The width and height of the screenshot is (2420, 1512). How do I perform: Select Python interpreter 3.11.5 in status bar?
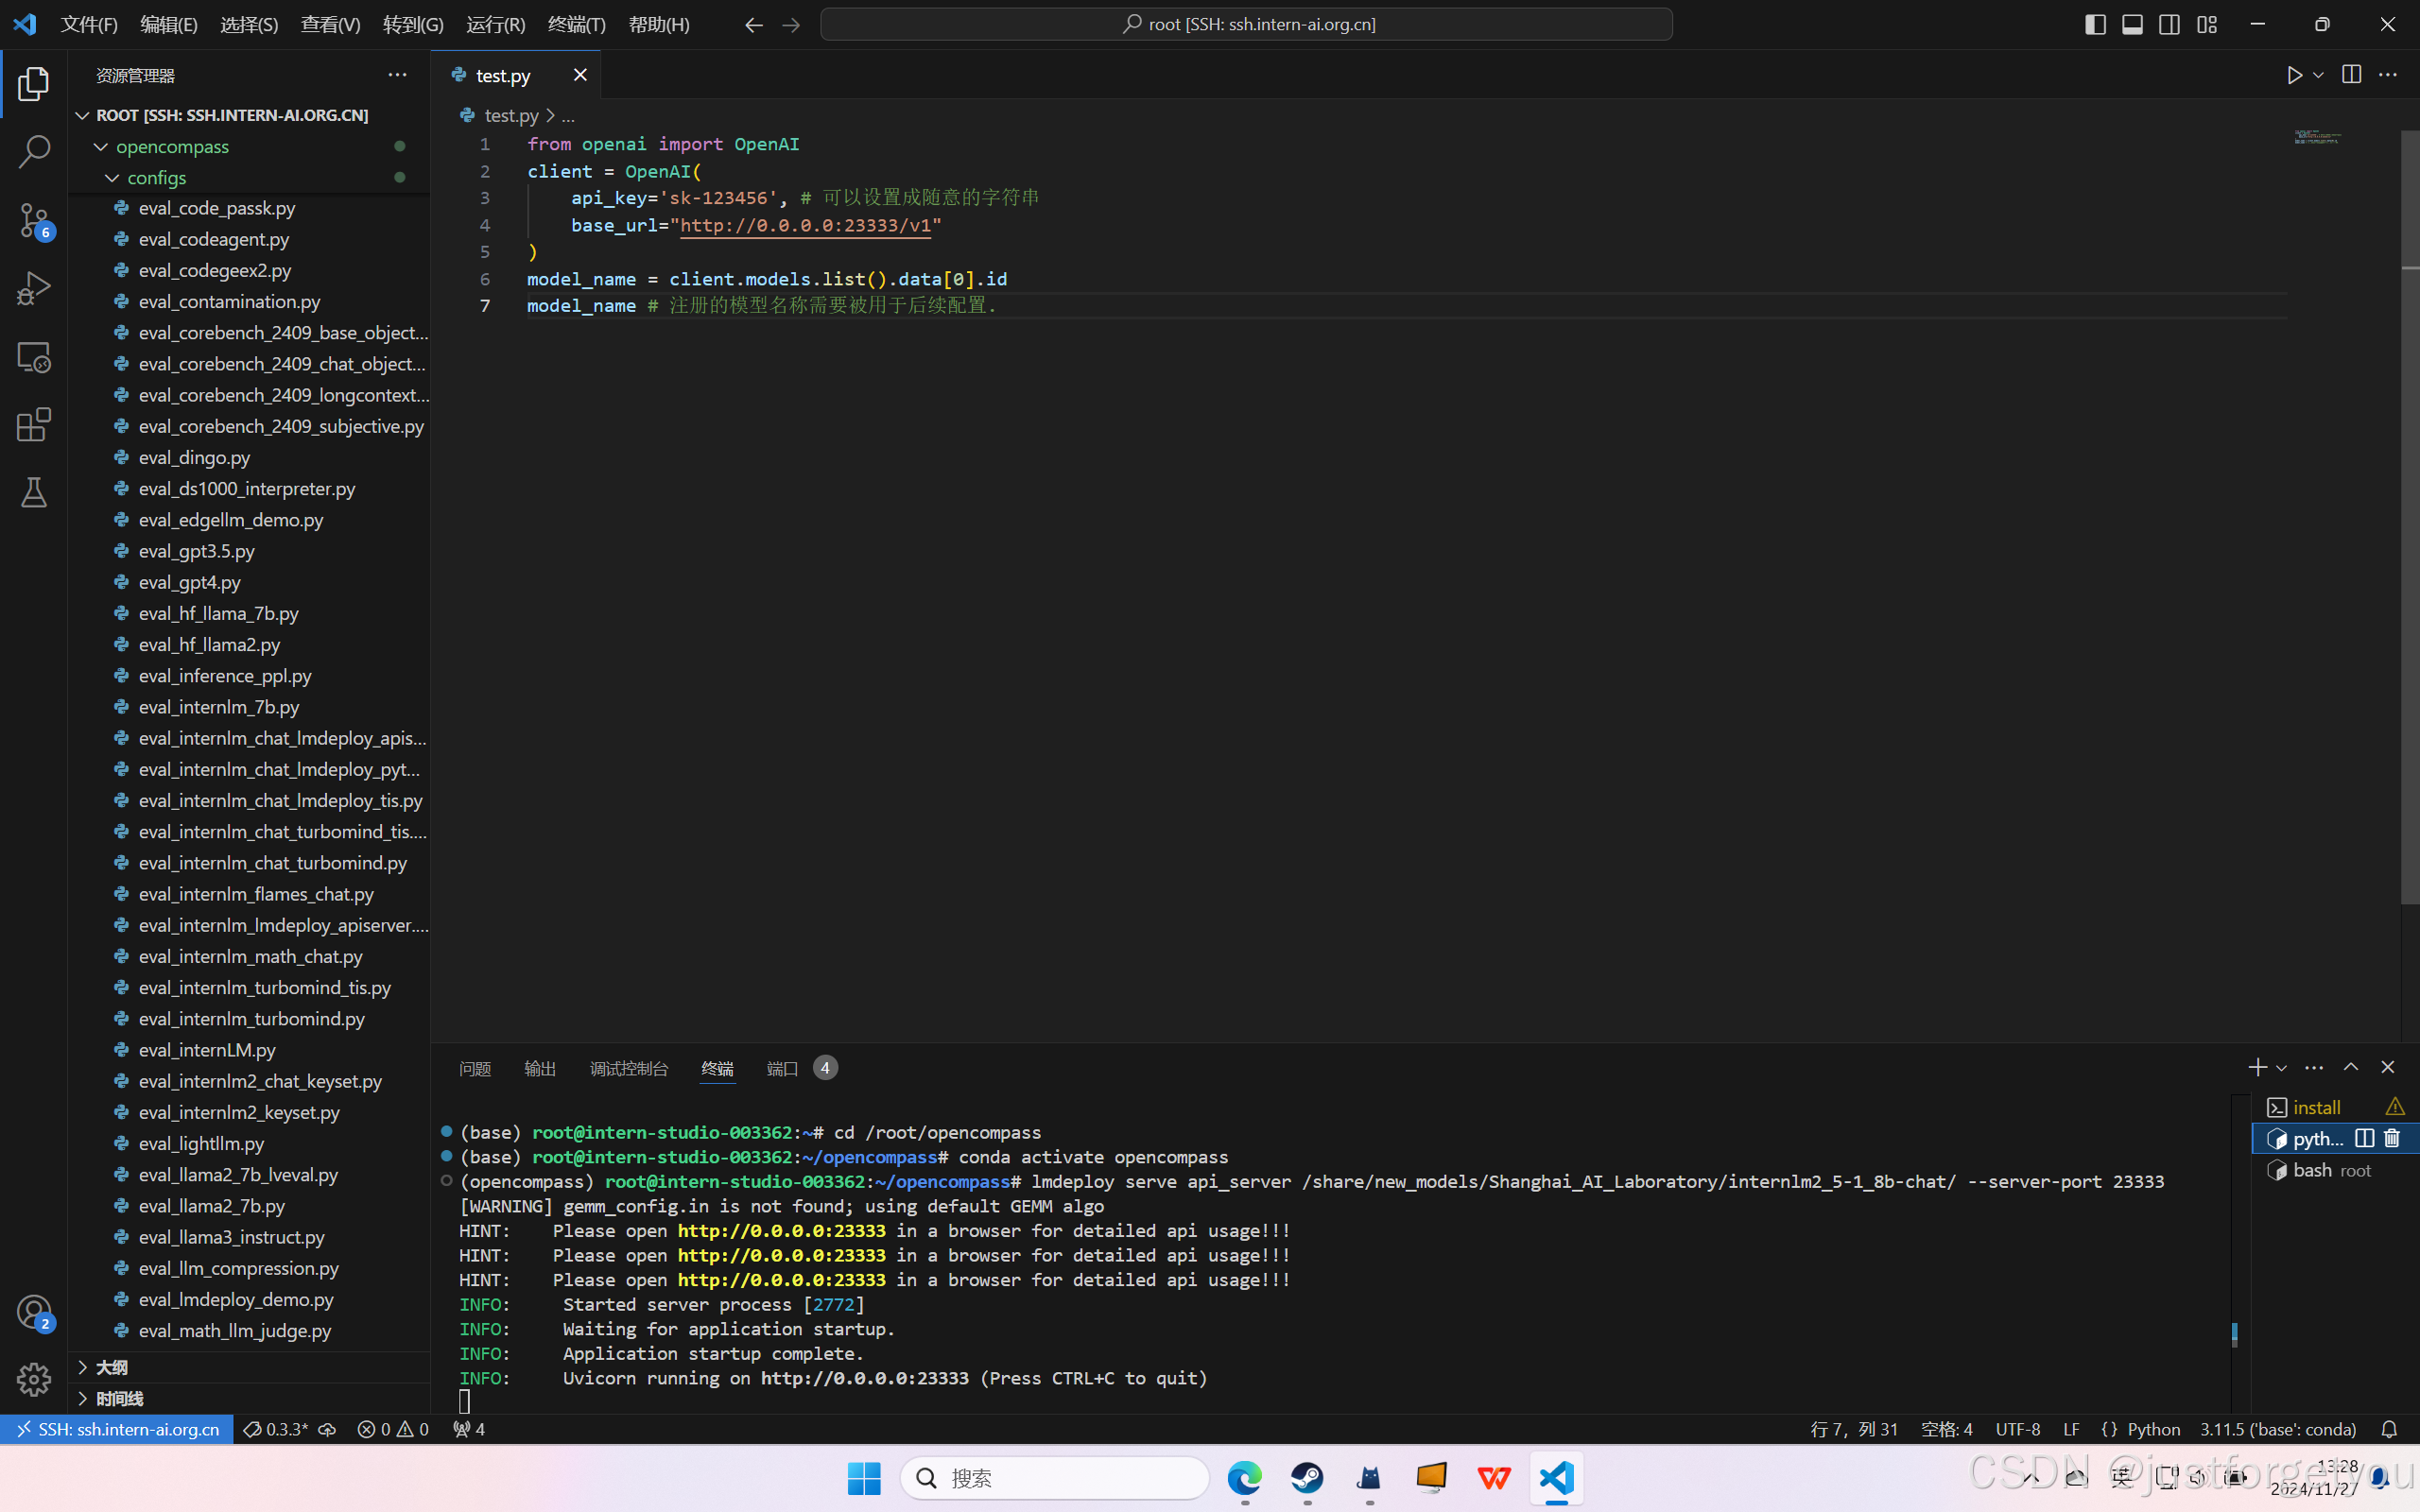coord(2277,1429)
